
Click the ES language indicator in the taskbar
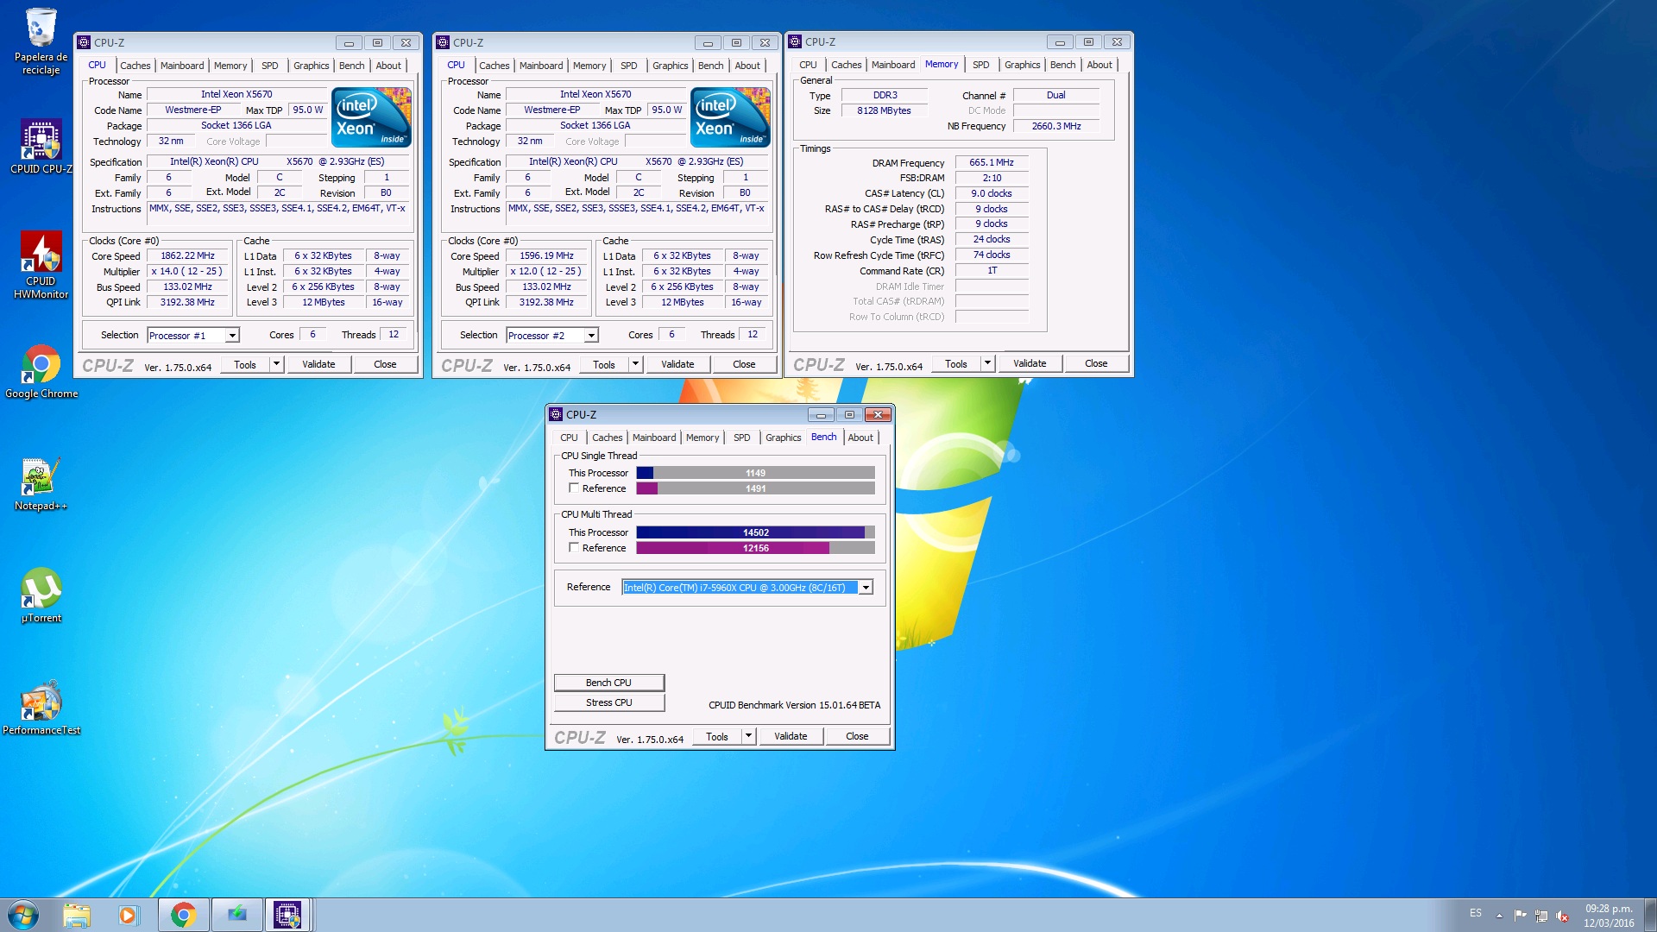(x=1476, y=913)
